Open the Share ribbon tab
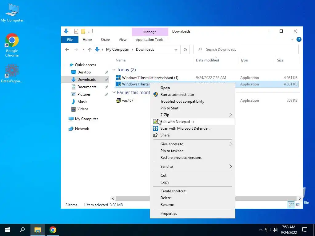This screenshot has height=236, width=315. [x=105, y=40]
